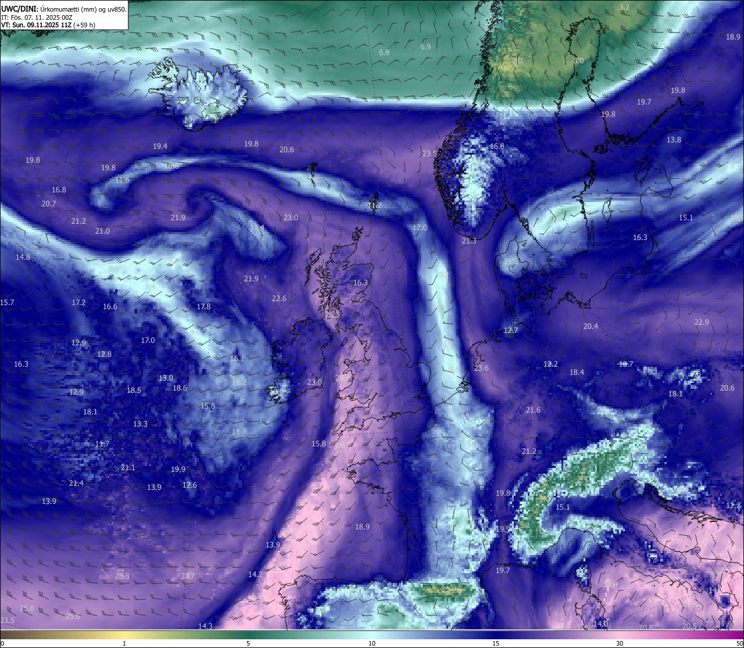Pick the 17.0 value label

click(148, 340)
